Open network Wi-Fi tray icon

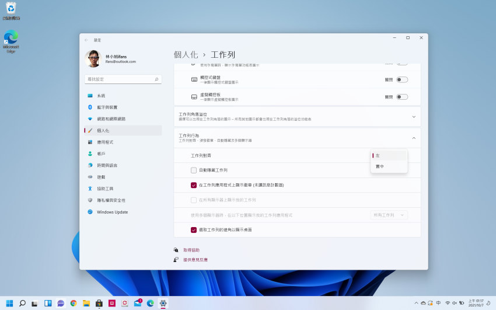pos(448,303)
